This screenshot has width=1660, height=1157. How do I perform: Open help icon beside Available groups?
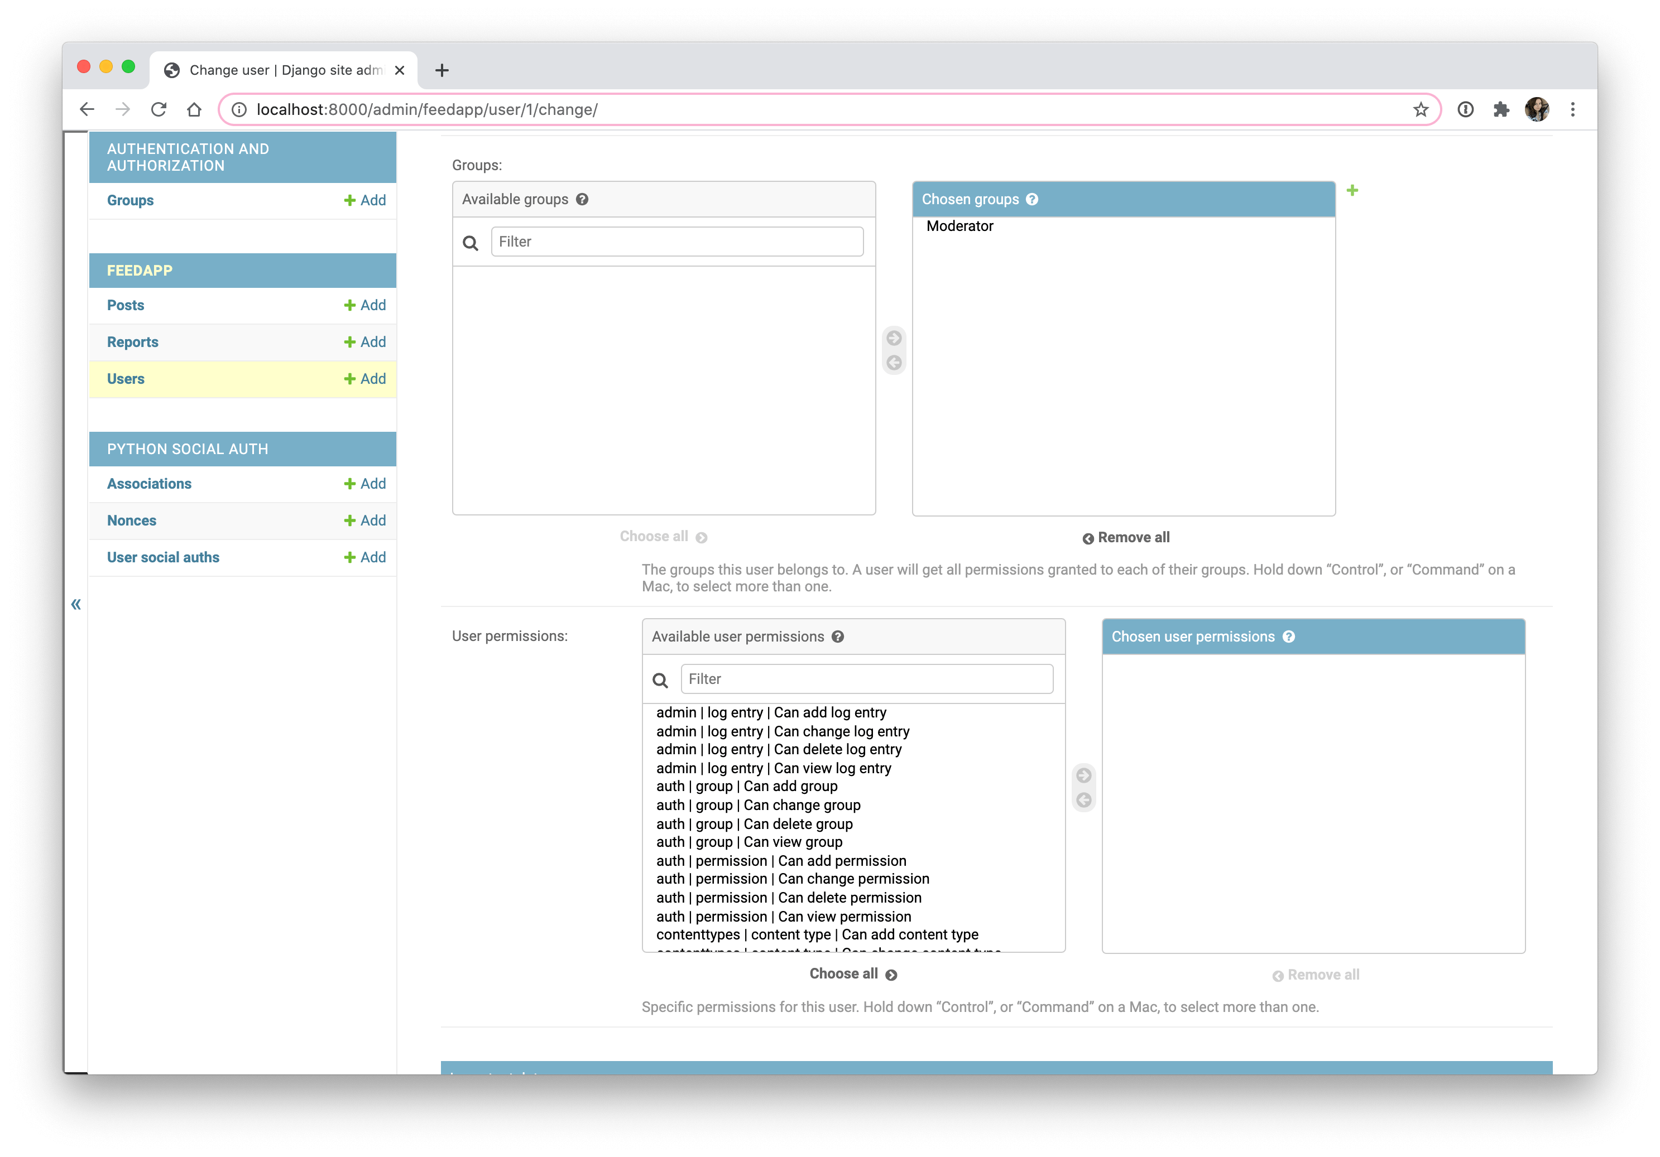[x=583, y=199]
